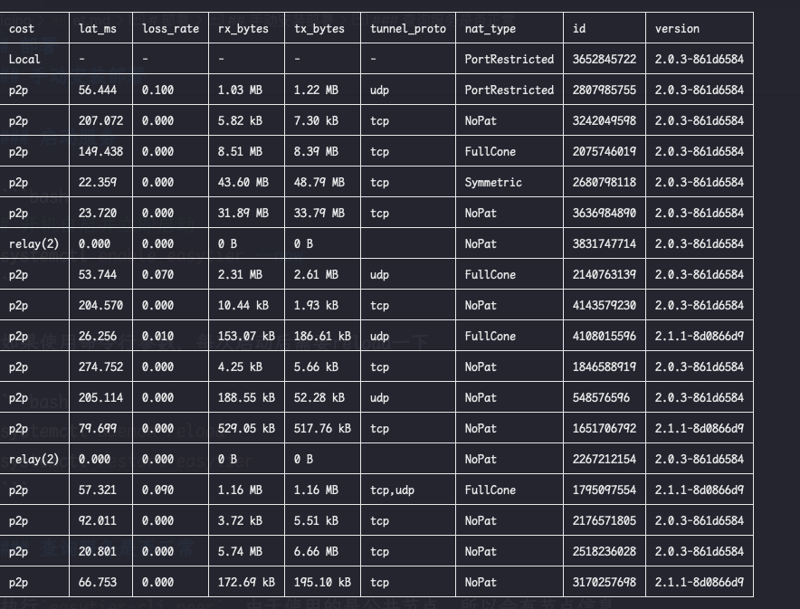The width and height of the screenshot is (800, 609).
Task: Click loss rate value 0.070
Action: [x=158, y=274]
